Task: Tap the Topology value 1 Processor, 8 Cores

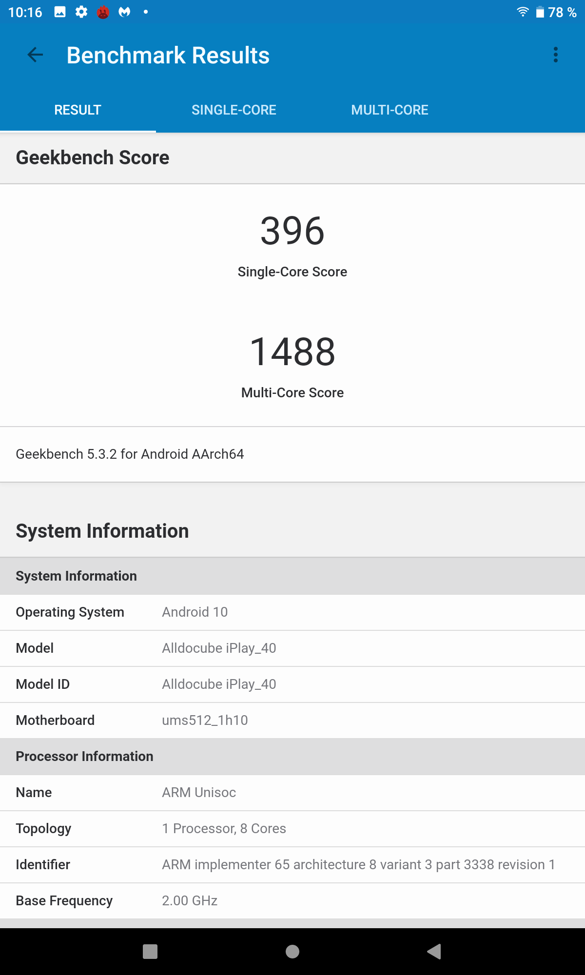Action: point(224,829)
